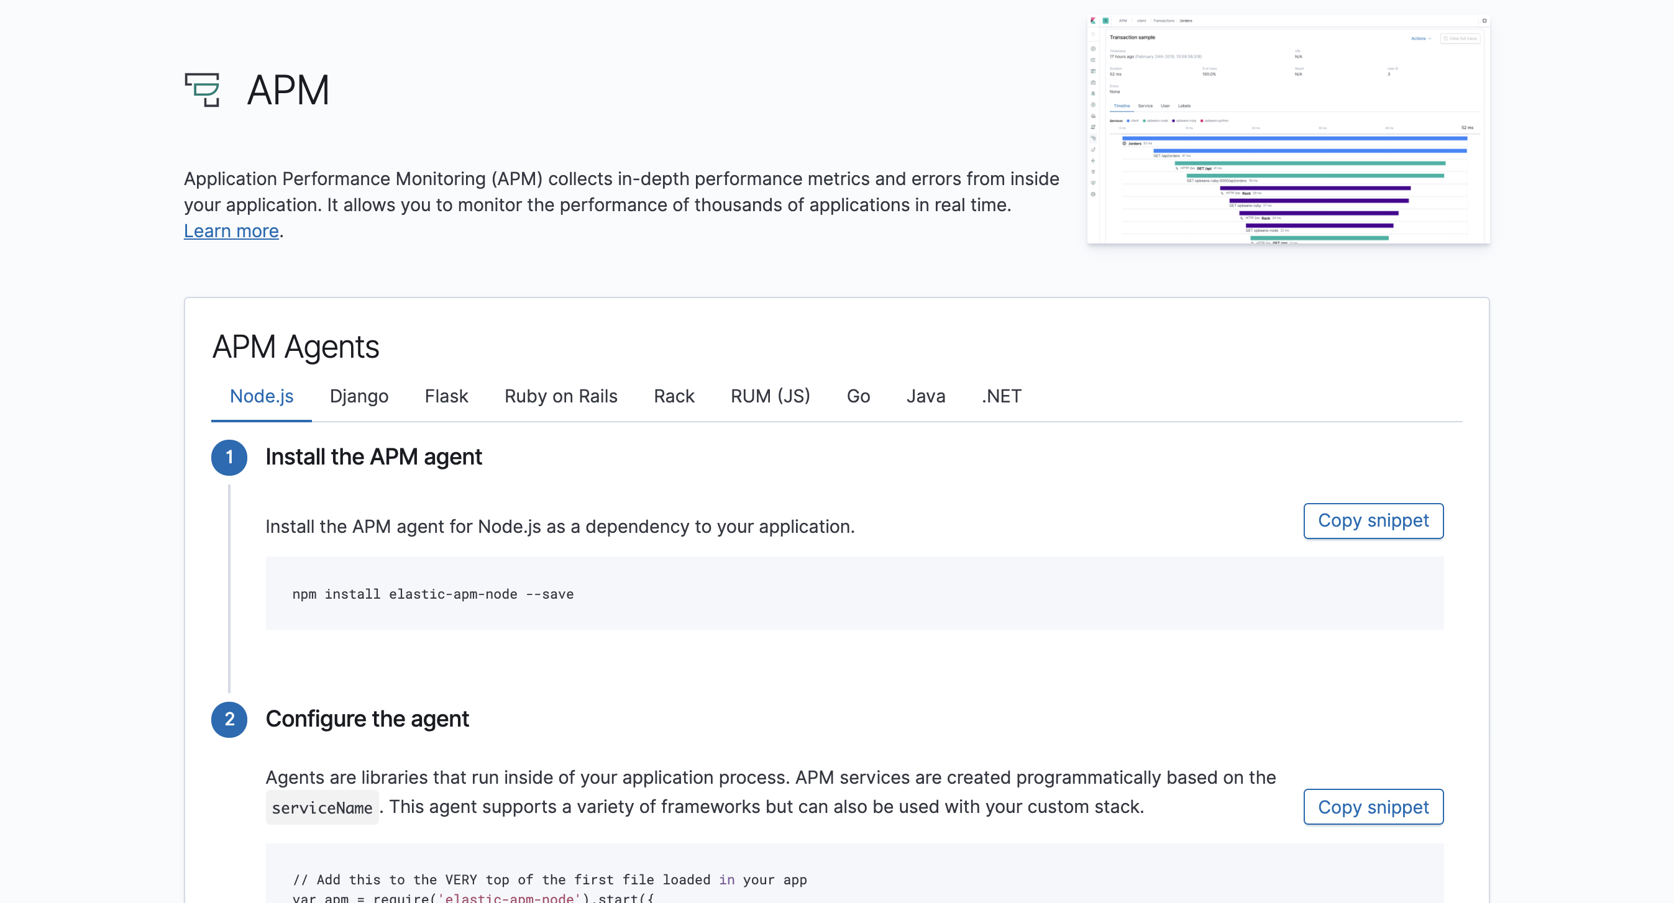The height and width of the screenshot is (903, 1674).
Task: Select the Service tab in the transaction sample
Action: [1146, 107]
